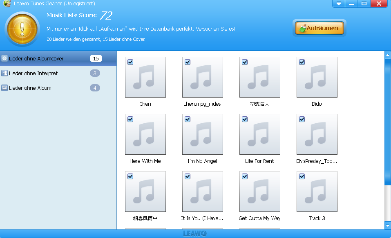Select the Life For Rent cover thumbnail
The height and width of the screenshot is (238, 391).
pyautogui.click(x=259, y=134)
